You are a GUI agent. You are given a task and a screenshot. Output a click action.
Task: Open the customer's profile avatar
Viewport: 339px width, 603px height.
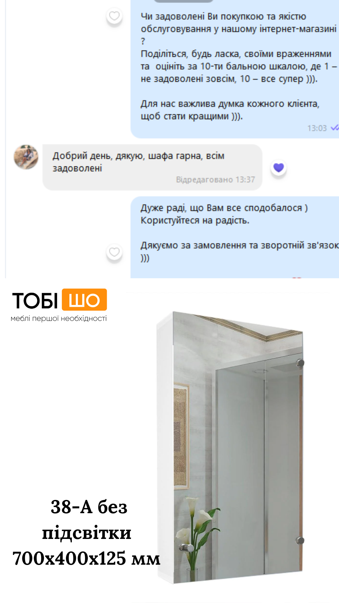[x=26, y=157]
